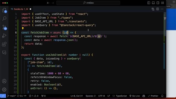Click 'useJobItem' function name on line 12

53,55
